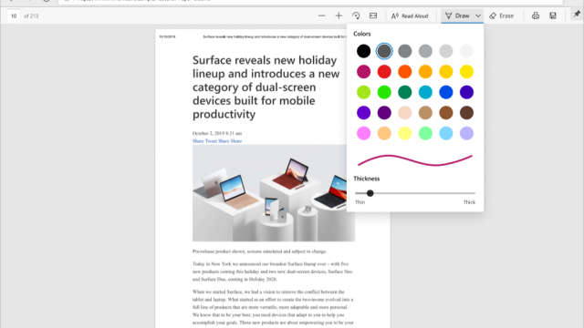Edit the page number field
Screen dimensions: 584x328
click(14, 16)
